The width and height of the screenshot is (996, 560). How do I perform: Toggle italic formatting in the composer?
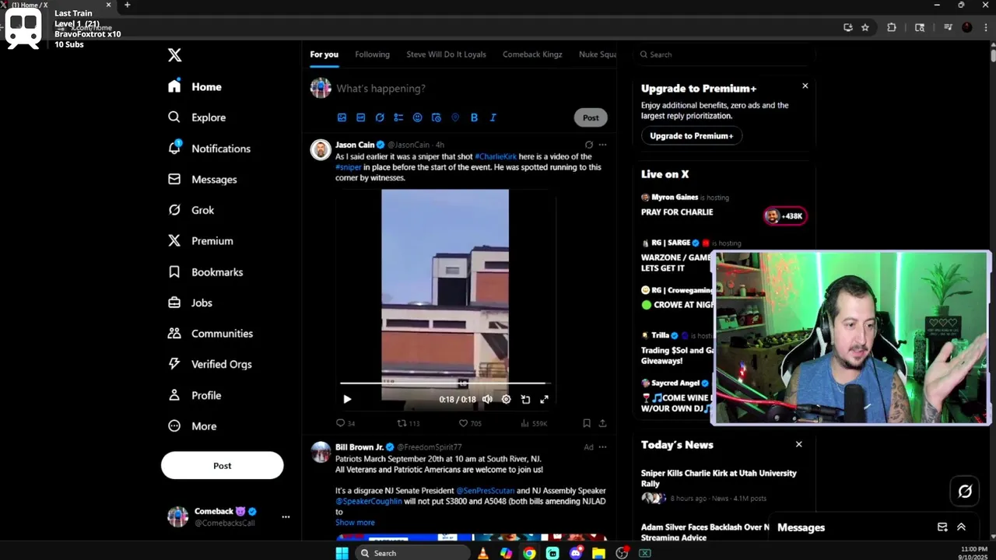click(x=493, y=117)
